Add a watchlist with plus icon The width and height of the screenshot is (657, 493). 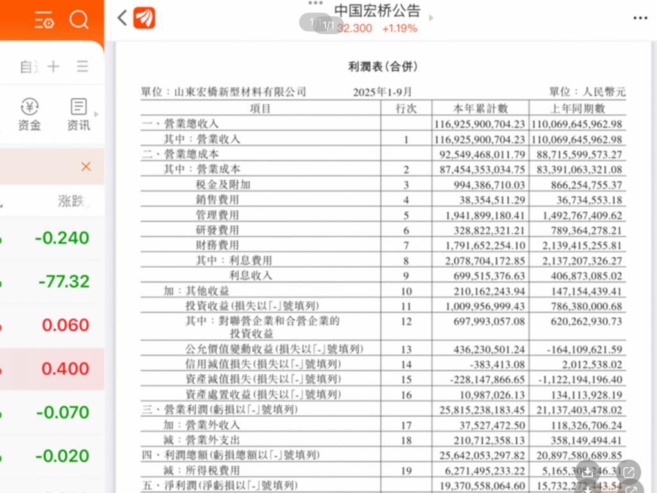[53, 66]
